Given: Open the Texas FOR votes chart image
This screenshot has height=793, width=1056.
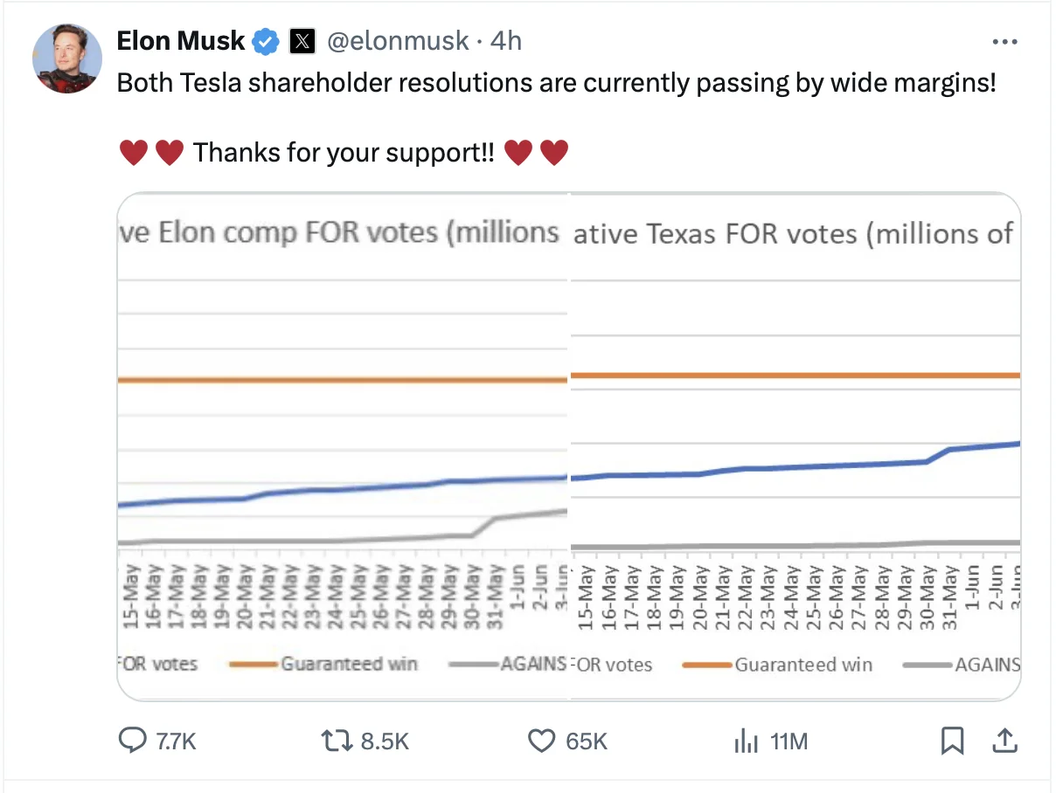Looking at the screenshot, I should (x=795, y=445).
